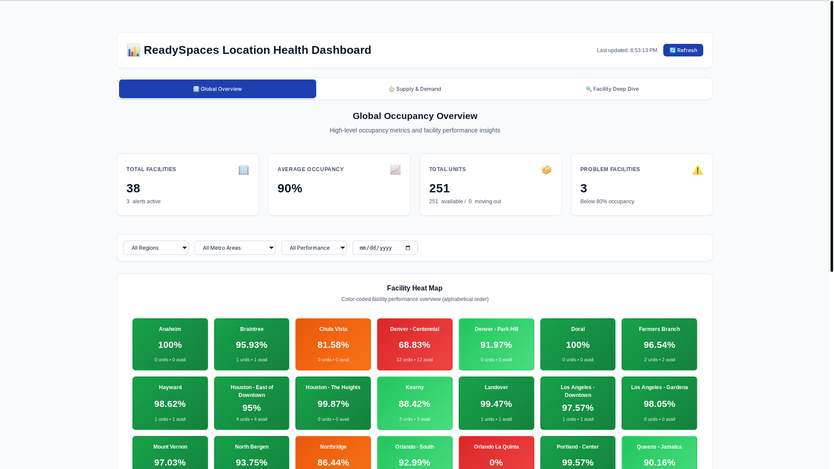Click the 251 total units value
The image size is (834, 469).
point(440,188)
